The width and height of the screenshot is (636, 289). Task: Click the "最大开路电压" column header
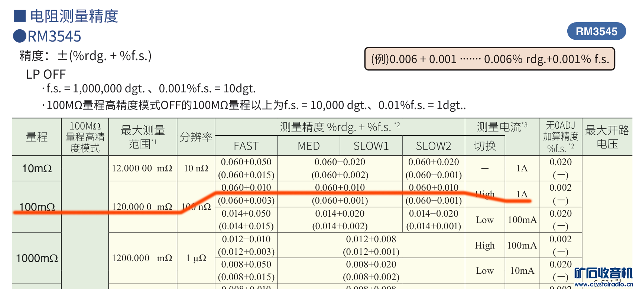[x=607, y=137]
